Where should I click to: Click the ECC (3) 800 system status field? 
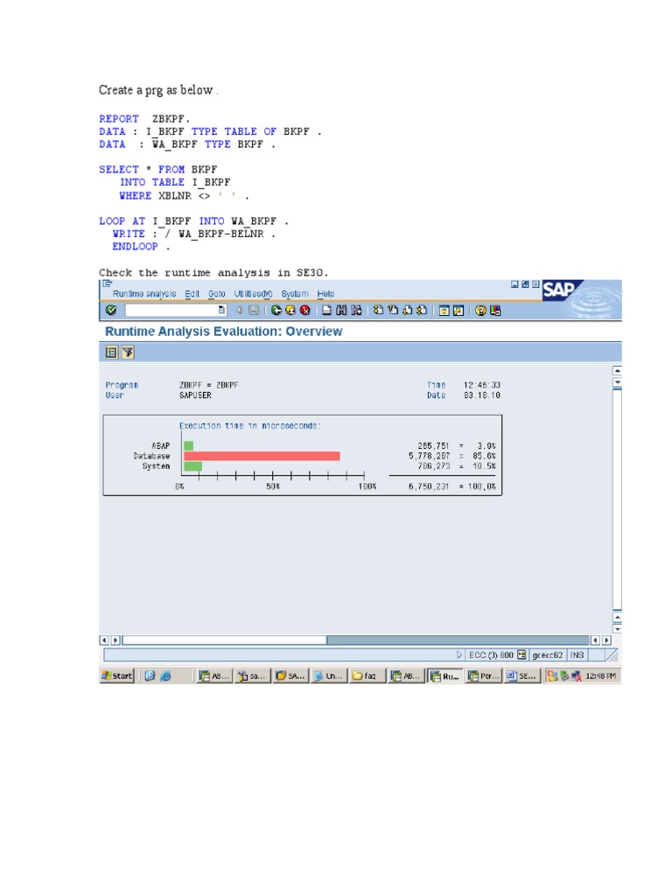click(491, 654)
